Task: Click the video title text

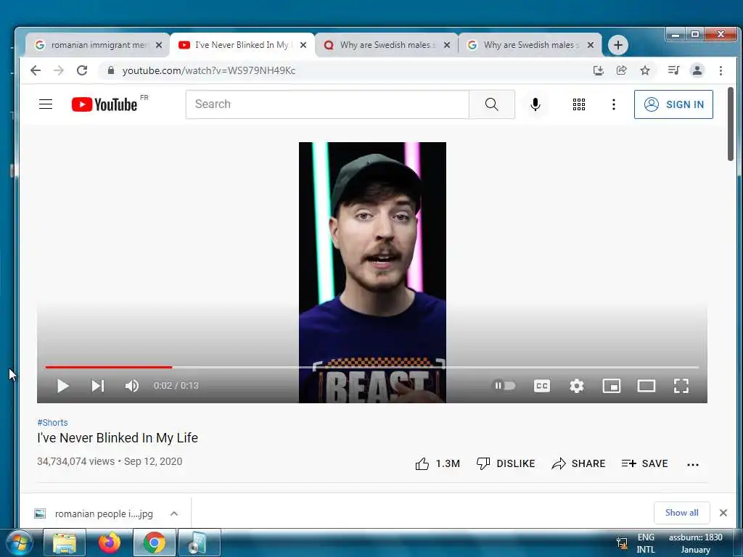Action: [x=118, y=437]
